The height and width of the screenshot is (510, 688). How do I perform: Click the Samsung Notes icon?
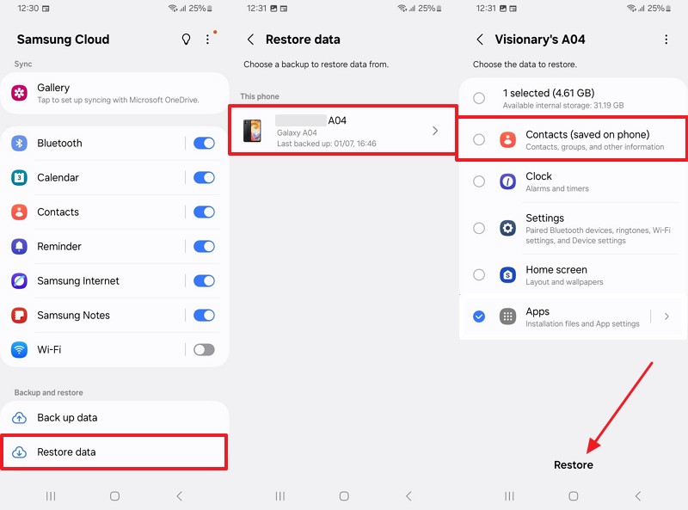19,316
